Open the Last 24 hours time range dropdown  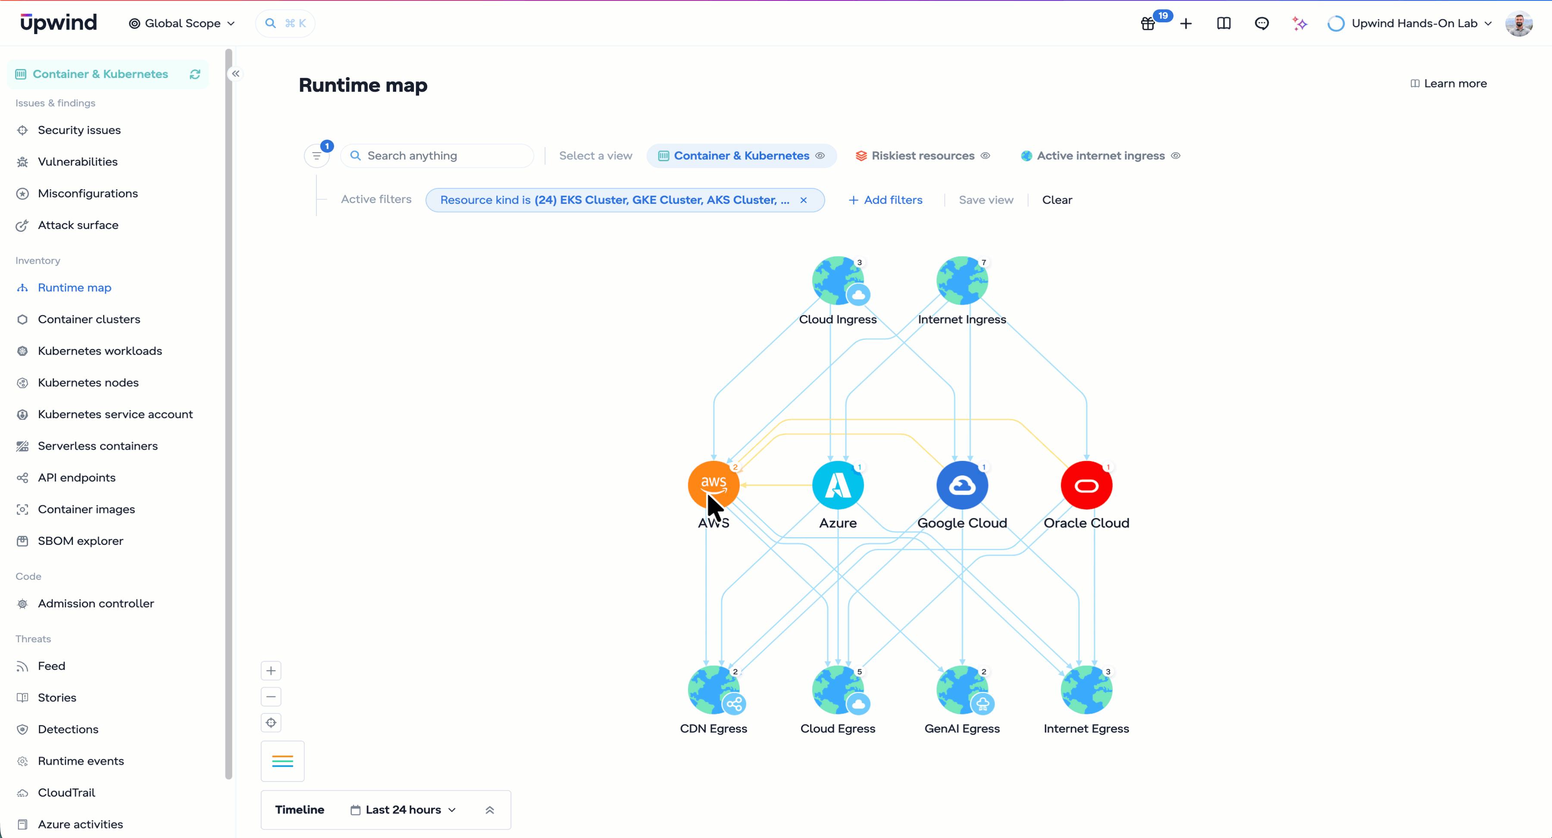pos(403,810)
